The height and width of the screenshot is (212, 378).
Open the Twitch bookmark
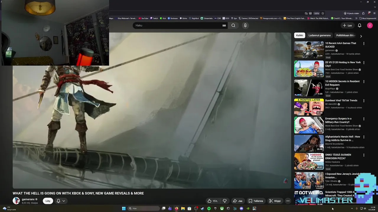[154, 18]
